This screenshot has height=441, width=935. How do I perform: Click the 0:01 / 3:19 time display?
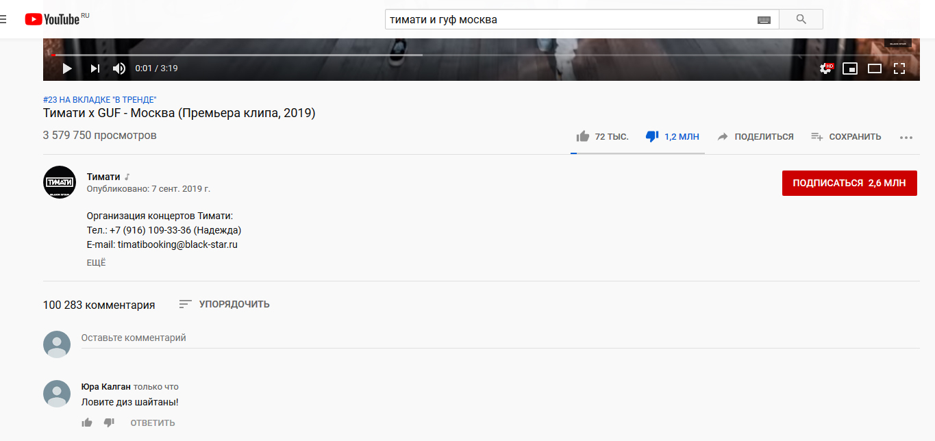(157, 68)
